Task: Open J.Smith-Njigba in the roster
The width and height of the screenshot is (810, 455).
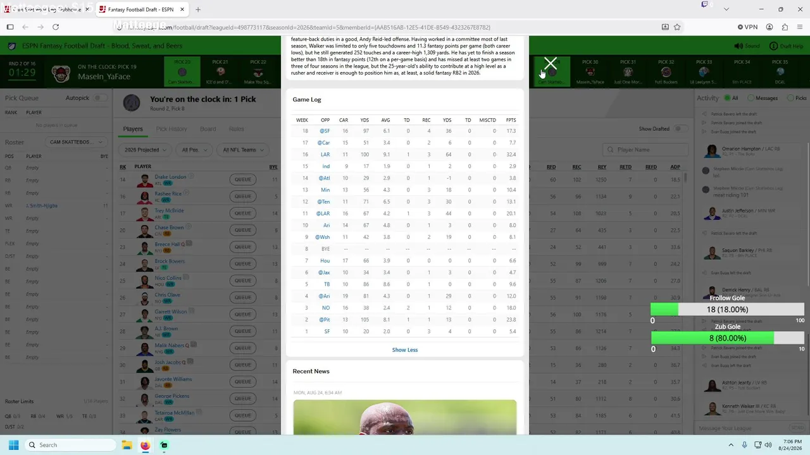Action: click(x=42, y=206)
